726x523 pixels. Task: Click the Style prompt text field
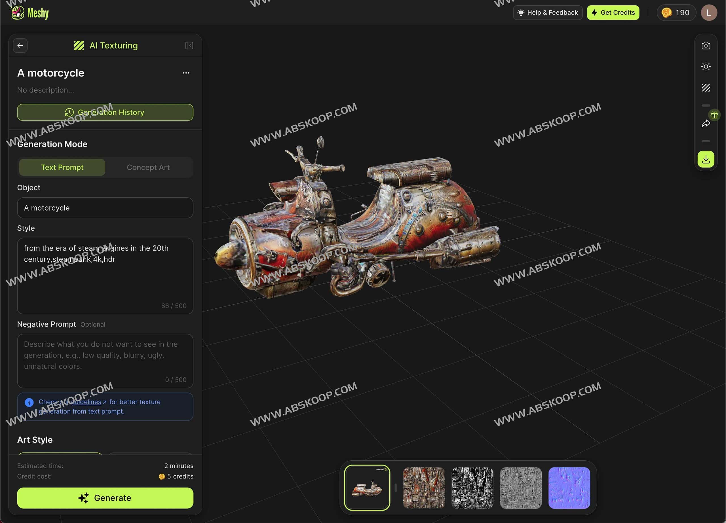[x=105, y=275]
